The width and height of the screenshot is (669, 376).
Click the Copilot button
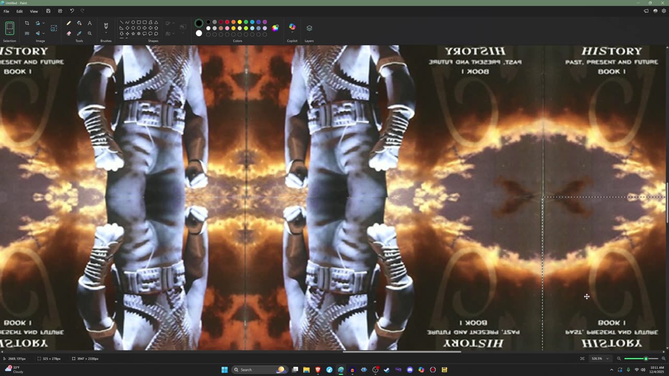(292, 27)
